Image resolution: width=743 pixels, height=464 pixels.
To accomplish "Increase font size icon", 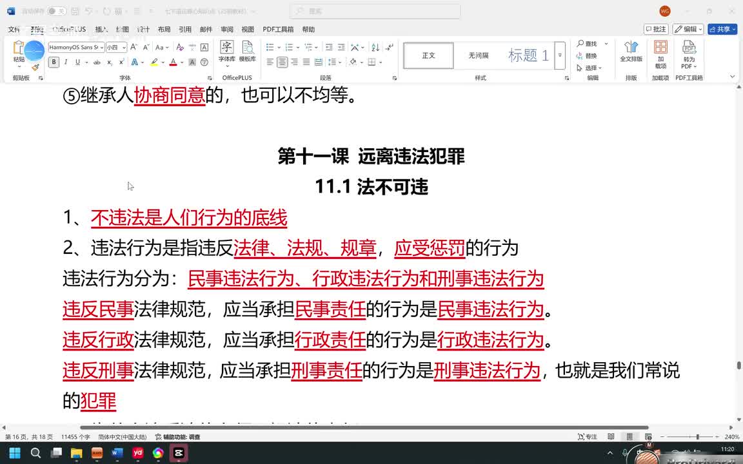I will tap(134, 47).
